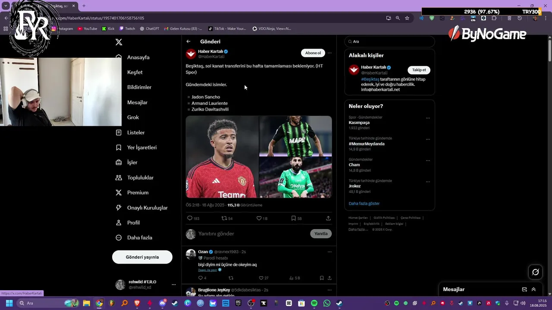Like Ozan's reply with 27 likes

pyautogui.click(x=261, y=278)
